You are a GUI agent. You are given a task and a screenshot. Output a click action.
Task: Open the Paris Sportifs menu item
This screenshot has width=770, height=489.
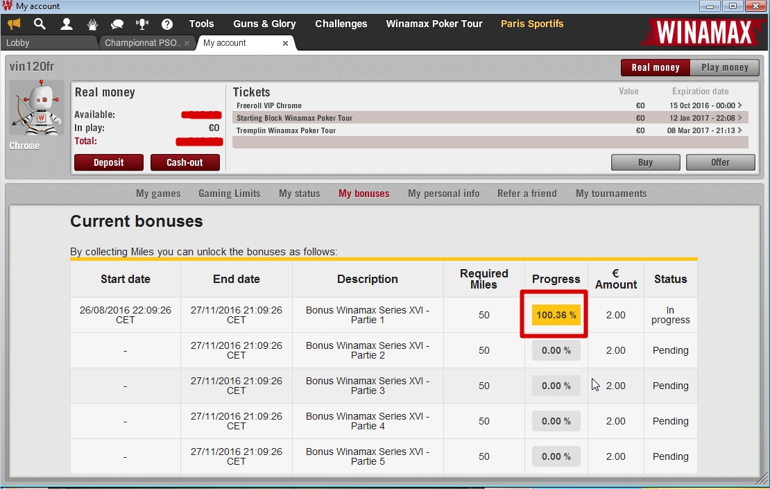pyautogui.click(x=532, y=23)
